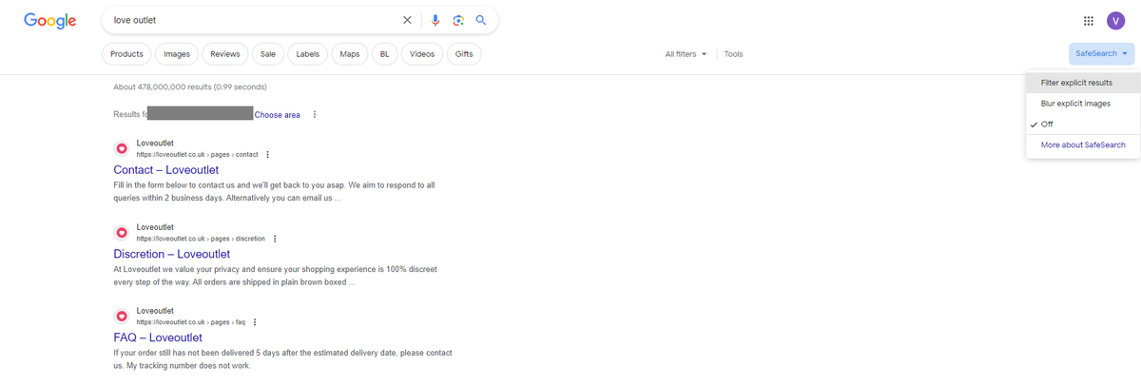Open the three-dot menu for Discretion result

tap(275, 238)
